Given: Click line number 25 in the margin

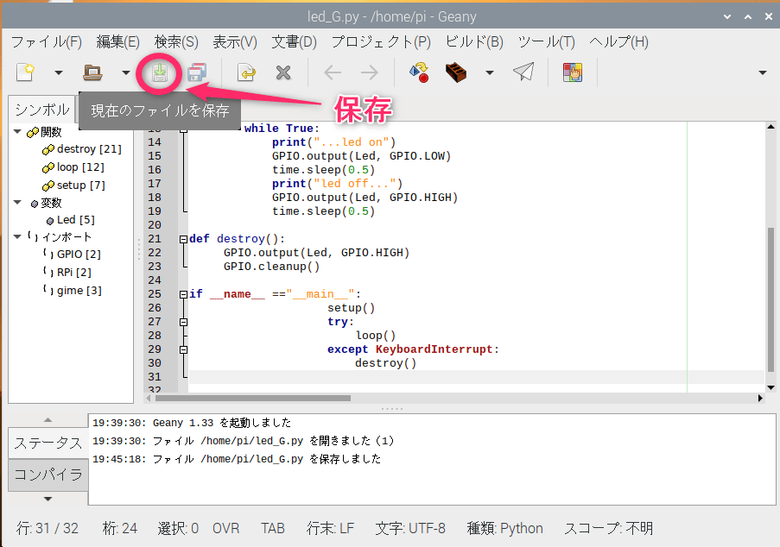Looking at the screenshot, I should 155,294.
